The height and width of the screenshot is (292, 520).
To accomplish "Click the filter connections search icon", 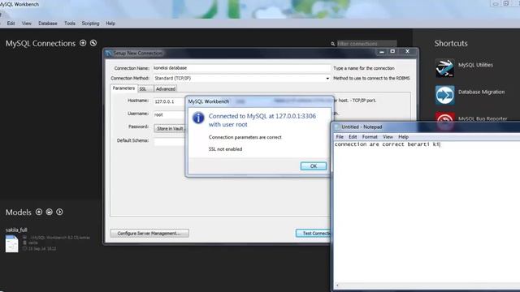I will (332, 44).
